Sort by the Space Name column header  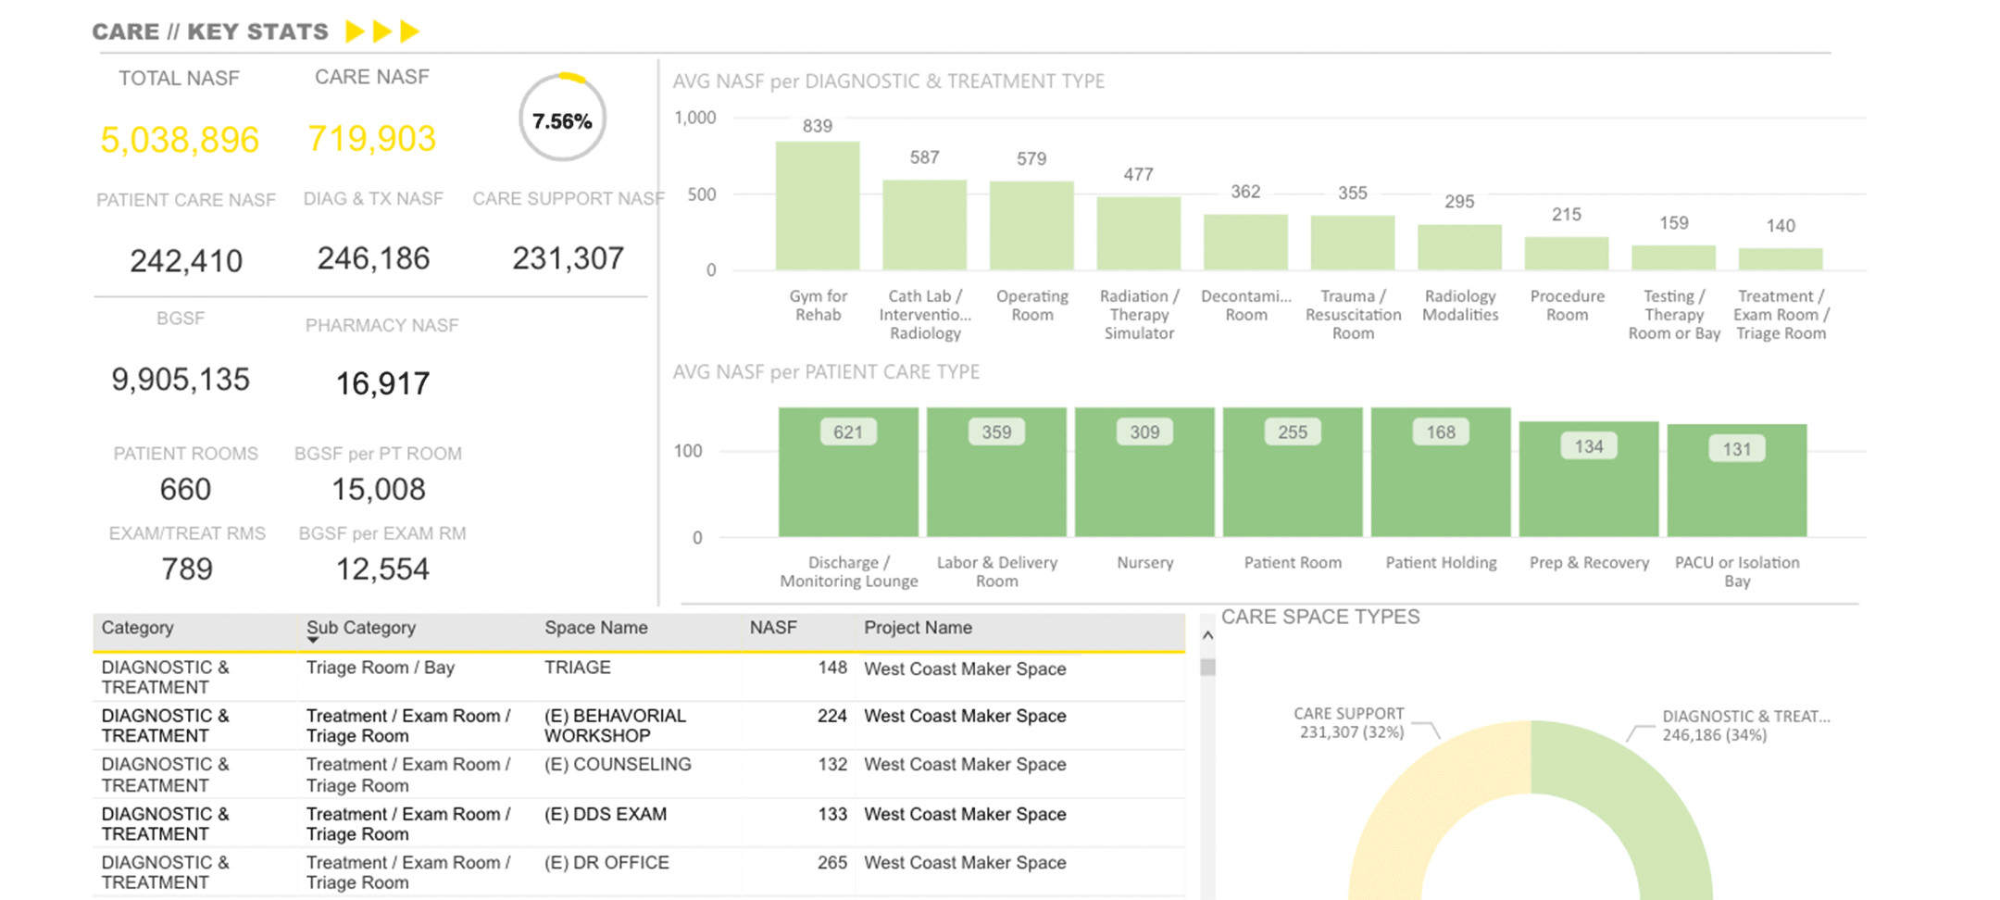[595, 628]
